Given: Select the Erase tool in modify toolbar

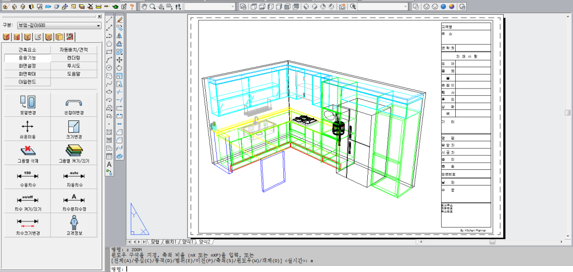Looking at the screenshot, I should pos(119,19).
